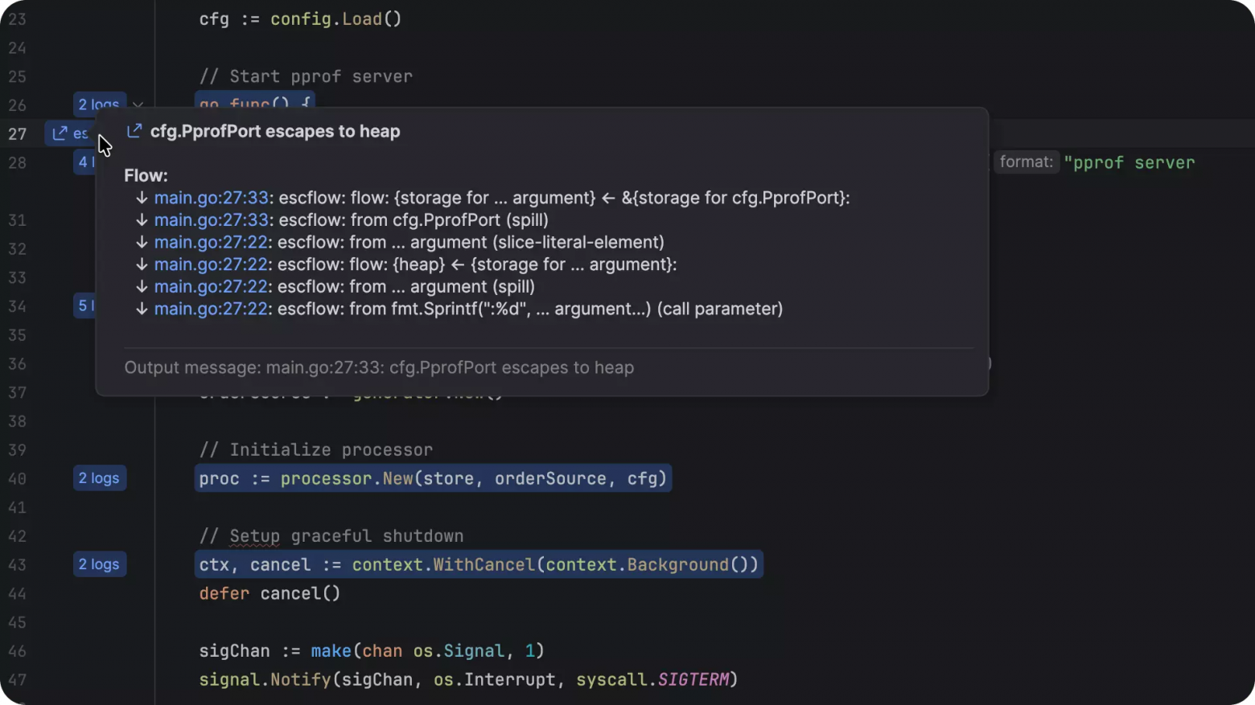Image resolution: width=1255 pixels, height=705 pixels.
Task: Open main.go:27:22 link for heap flow
Action: pyautogui.click(x=211, y=264)
